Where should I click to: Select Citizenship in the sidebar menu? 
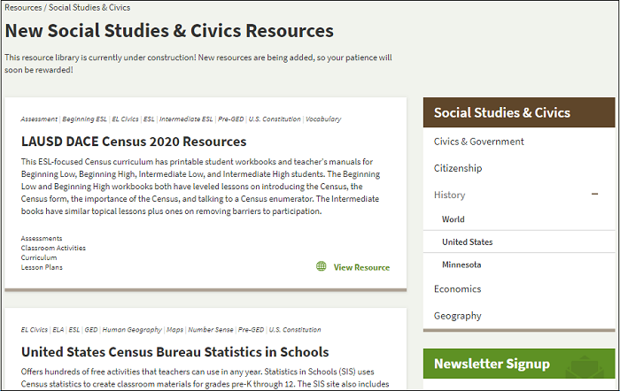coord(458,168)
